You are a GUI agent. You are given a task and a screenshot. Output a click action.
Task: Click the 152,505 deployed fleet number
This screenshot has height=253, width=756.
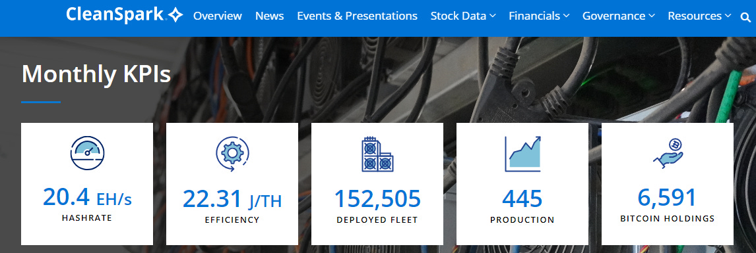pyautogui.click(x=377, y=198)
